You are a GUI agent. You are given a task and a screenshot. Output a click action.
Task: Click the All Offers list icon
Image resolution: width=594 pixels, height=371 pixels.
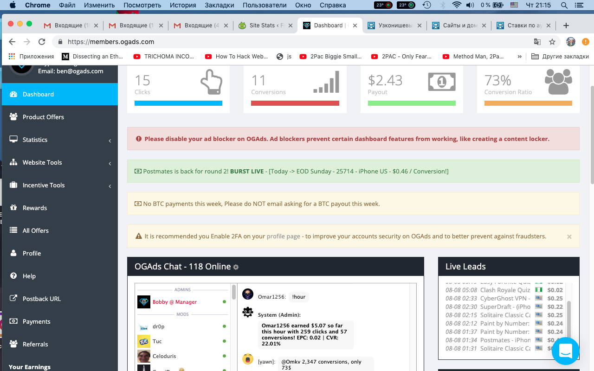tap(13, 230)
